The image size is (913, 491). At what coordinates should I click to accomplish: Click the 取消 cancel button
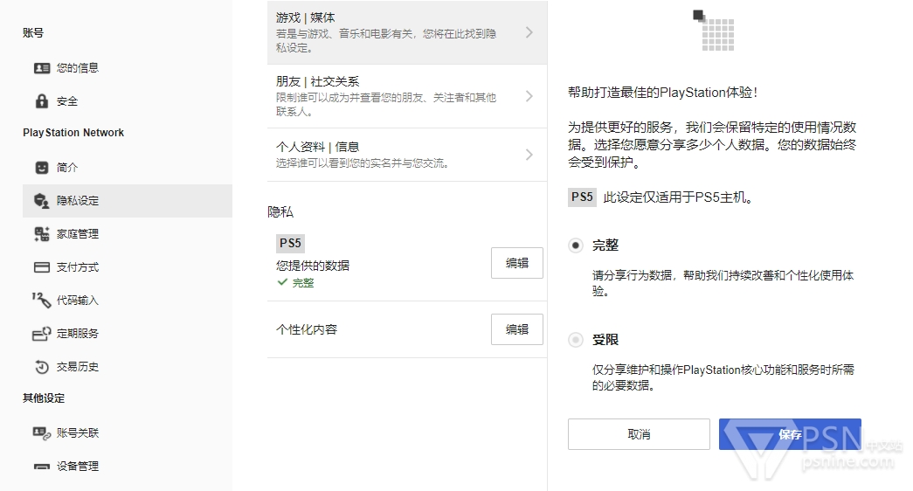click(x=639, y=434)
